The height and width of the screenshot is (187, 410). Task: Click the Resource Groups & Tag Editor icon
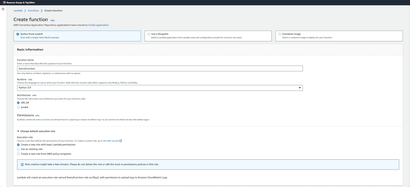[x=4, y=2]
